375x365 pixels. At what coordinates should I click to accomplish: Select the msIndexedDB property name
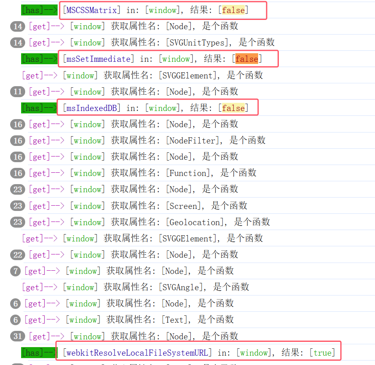click(91, 108)
